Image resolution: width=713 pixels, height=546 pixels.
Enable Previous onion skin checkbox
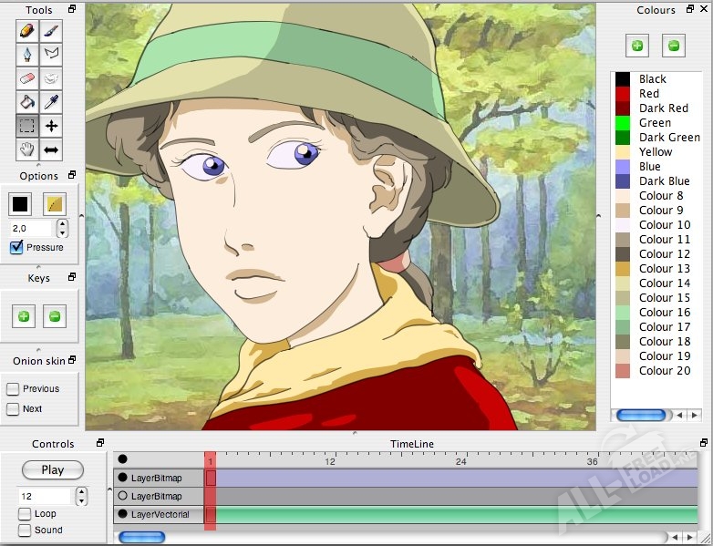tap(13, 389)
